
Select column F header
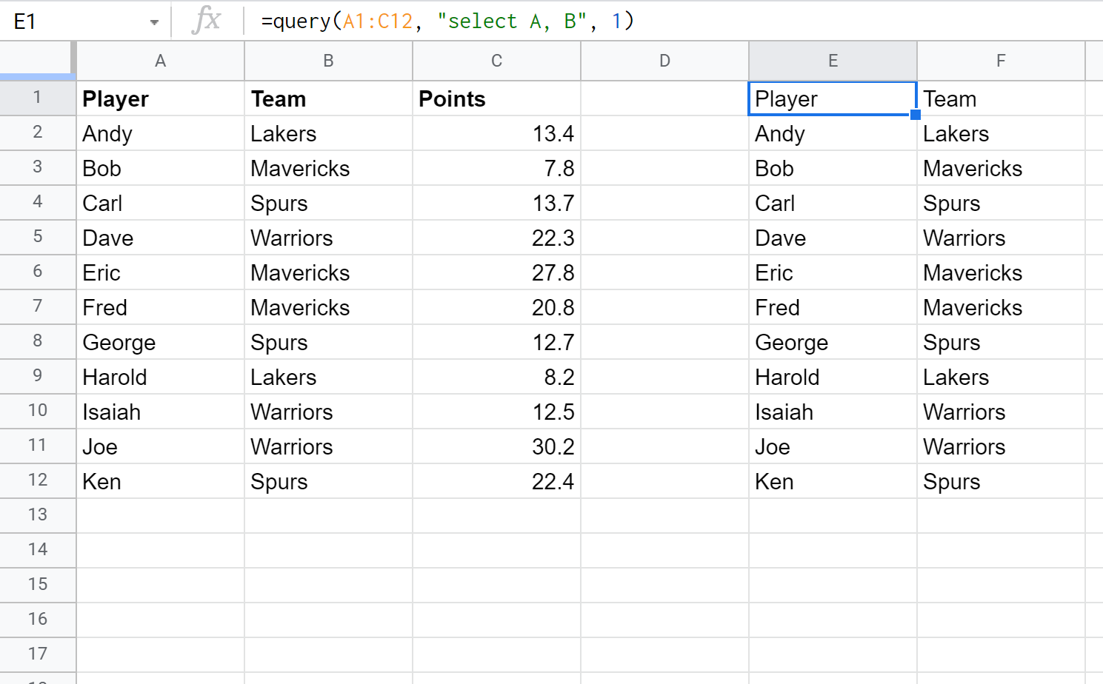point(1001,61)
